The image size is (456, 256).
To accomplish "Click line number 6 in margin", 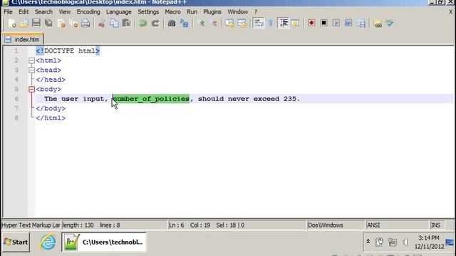I will 16,99.
